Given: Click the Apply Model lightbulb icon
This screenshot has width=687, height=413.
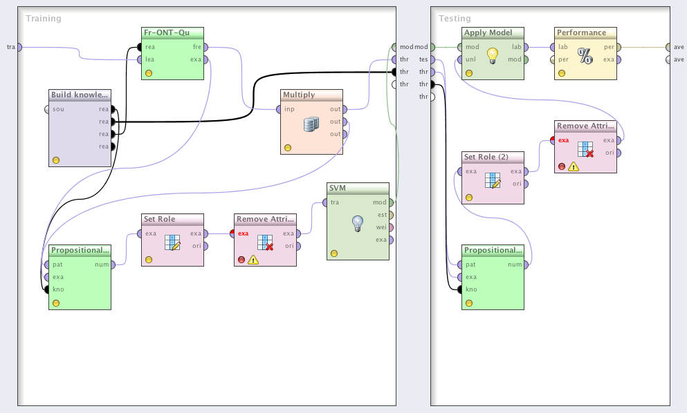Looking at the screenshot, I should [492, 56].
